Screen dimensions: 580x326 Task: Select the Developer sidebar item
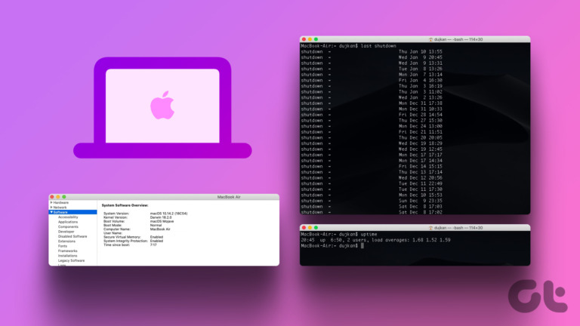[x=66, y=232]
